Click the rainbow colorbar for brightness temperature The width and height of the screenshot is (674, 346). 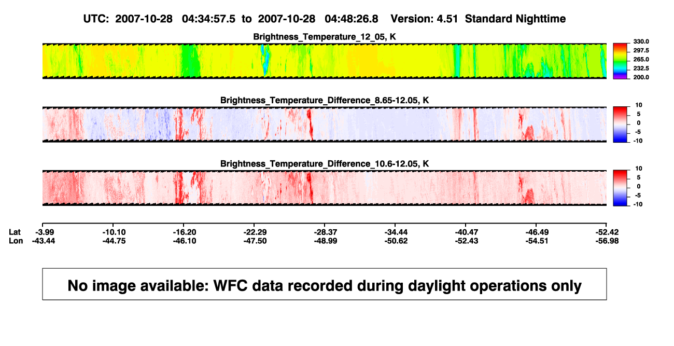pos(620,61)
